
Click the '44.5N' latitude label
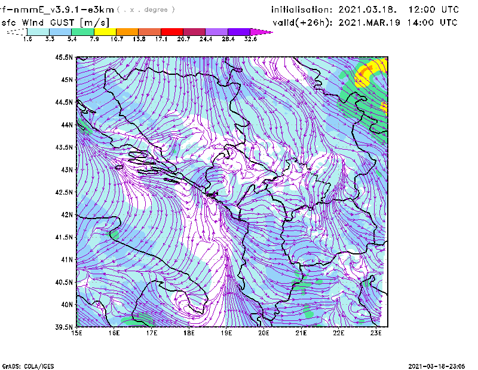tap(64, 102)
